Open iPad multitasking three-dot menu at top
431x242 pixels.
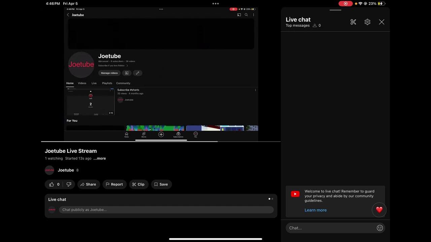pos(215,3)
